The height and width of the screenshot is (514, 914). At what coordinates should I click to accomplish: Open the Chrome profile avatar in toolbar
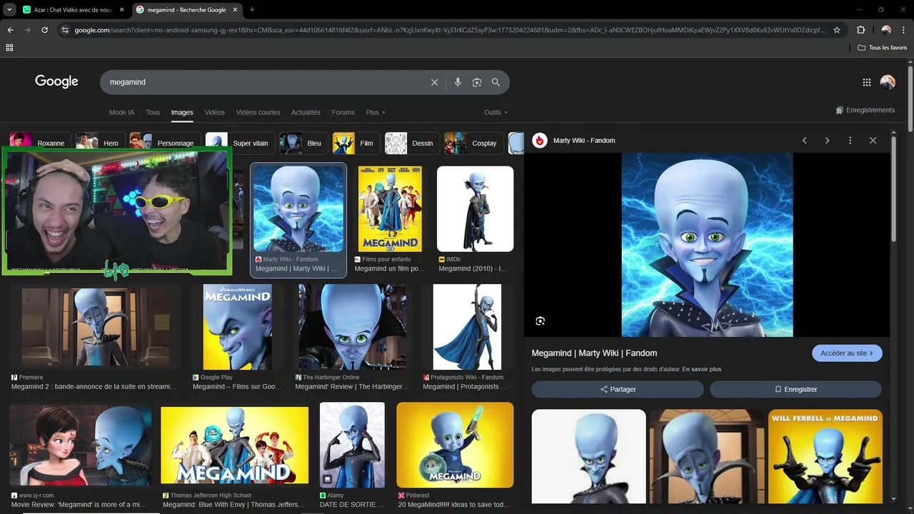(x=886, y=30)
